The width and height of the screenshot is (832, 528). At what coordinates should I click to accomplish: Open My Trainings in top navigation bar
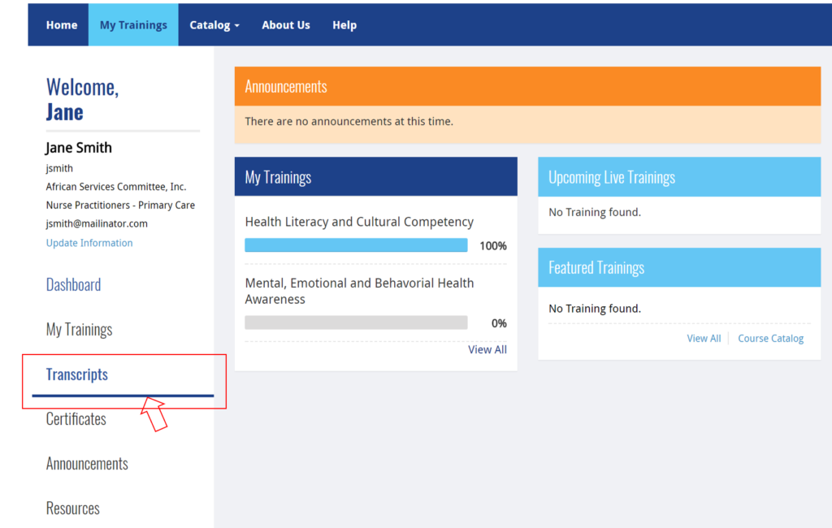pos(133,25)
